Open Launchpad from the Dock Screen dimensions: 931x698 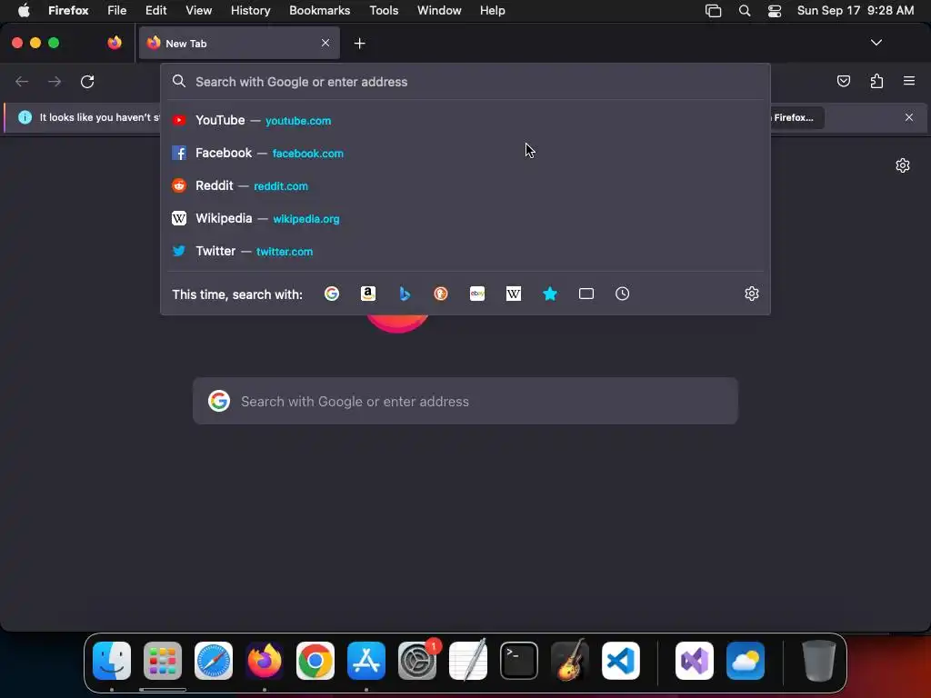coord(163,661)
